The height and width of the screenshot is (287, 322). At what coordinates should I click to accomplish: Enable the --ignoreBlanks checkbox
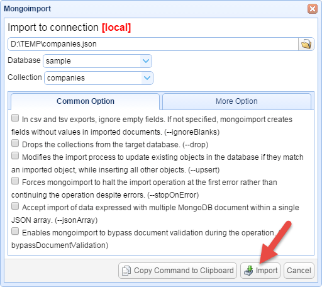pyautogui.click(x=15, y=118)
